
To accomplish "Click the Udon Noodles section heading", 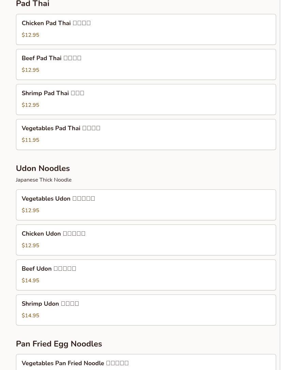I will coord(43,168).
